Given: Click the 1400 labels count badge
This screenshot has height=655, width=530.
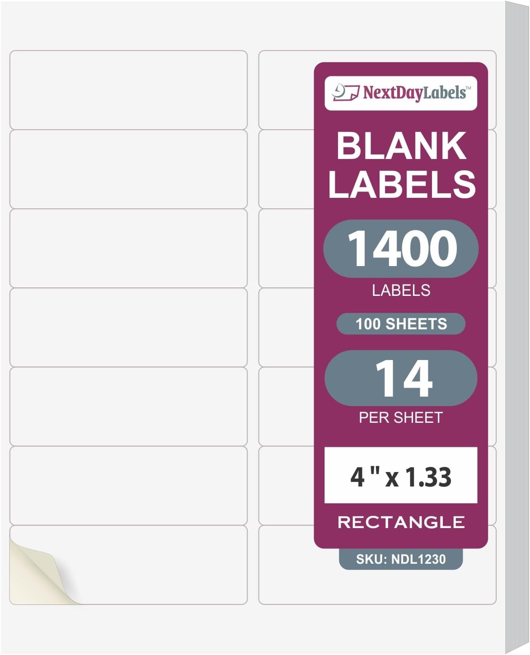Looking at the screenshot, I should (401, 248).
